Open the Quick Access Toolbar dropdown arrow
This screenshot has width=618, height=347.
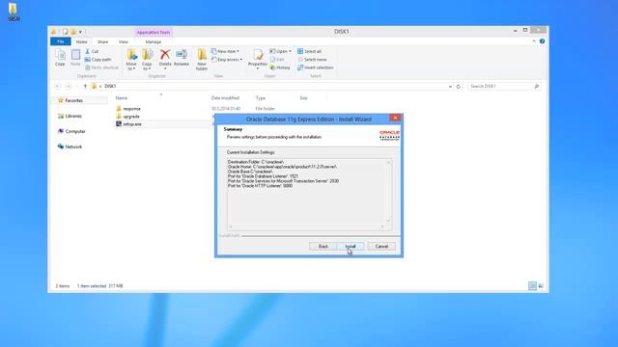80,32
